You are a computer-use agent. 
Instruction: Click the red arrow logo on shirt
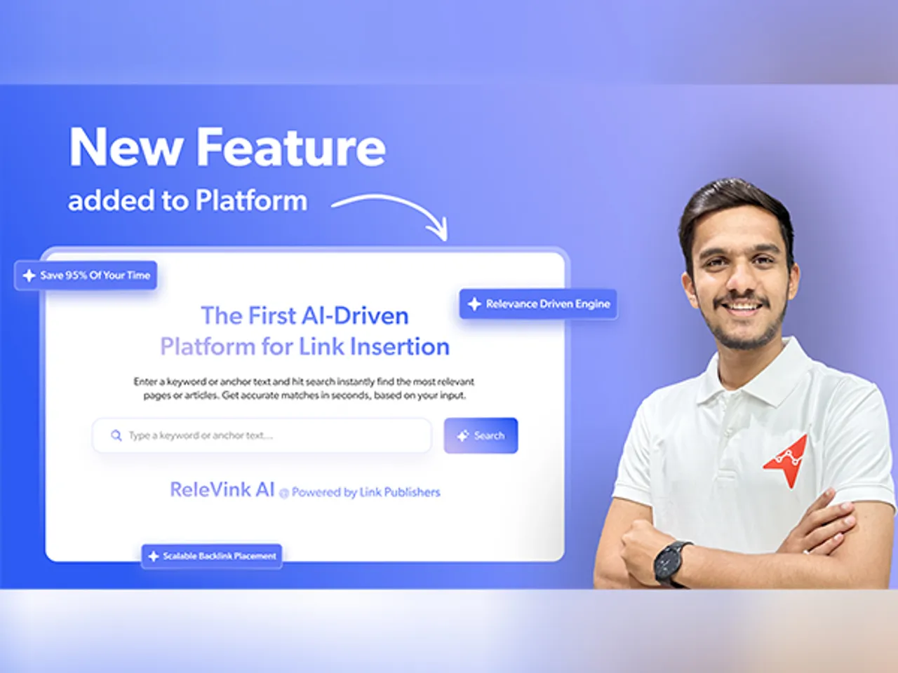click(787, 460)
